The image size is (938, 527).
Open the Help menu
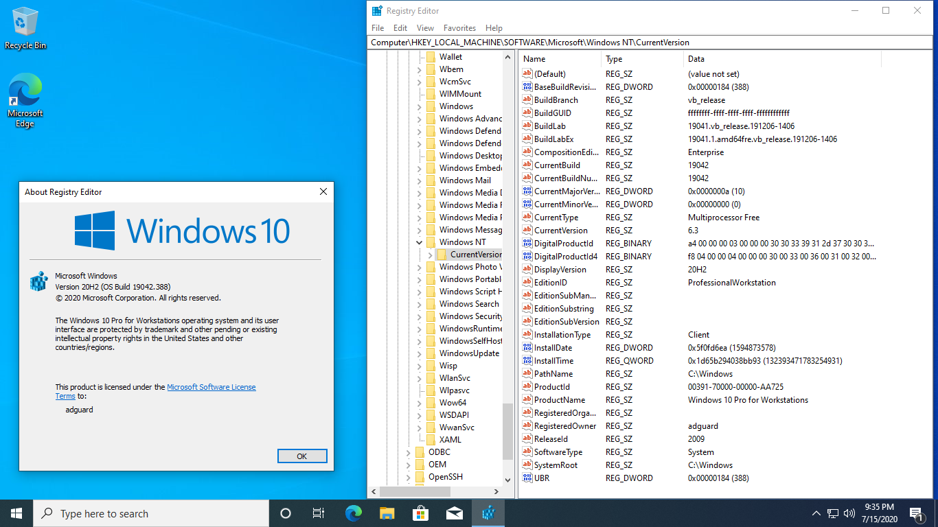click(494, 28)
